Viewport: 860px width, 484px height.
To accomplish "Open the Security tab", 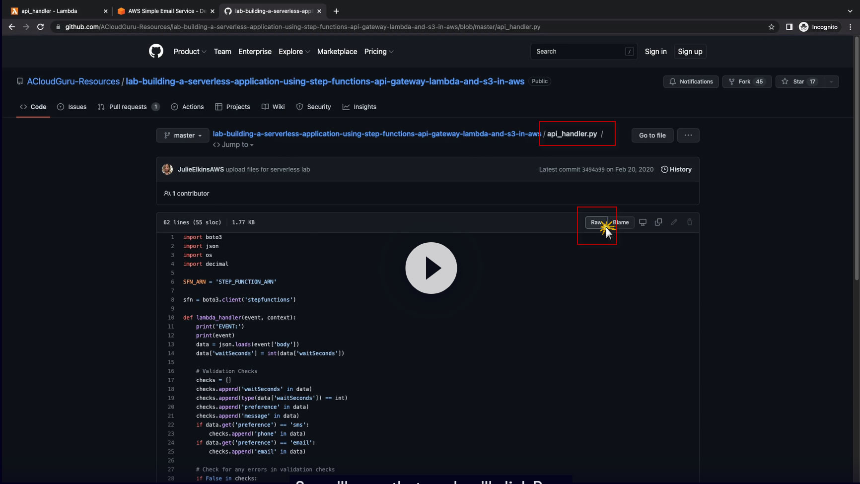I will coord(313,107).
